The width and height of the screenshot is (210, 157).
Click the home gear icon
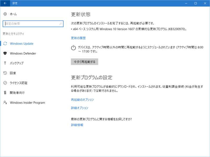pos(5,14)
